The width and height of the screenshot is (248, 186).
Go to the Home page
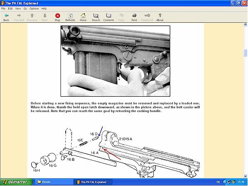(83, 17)
